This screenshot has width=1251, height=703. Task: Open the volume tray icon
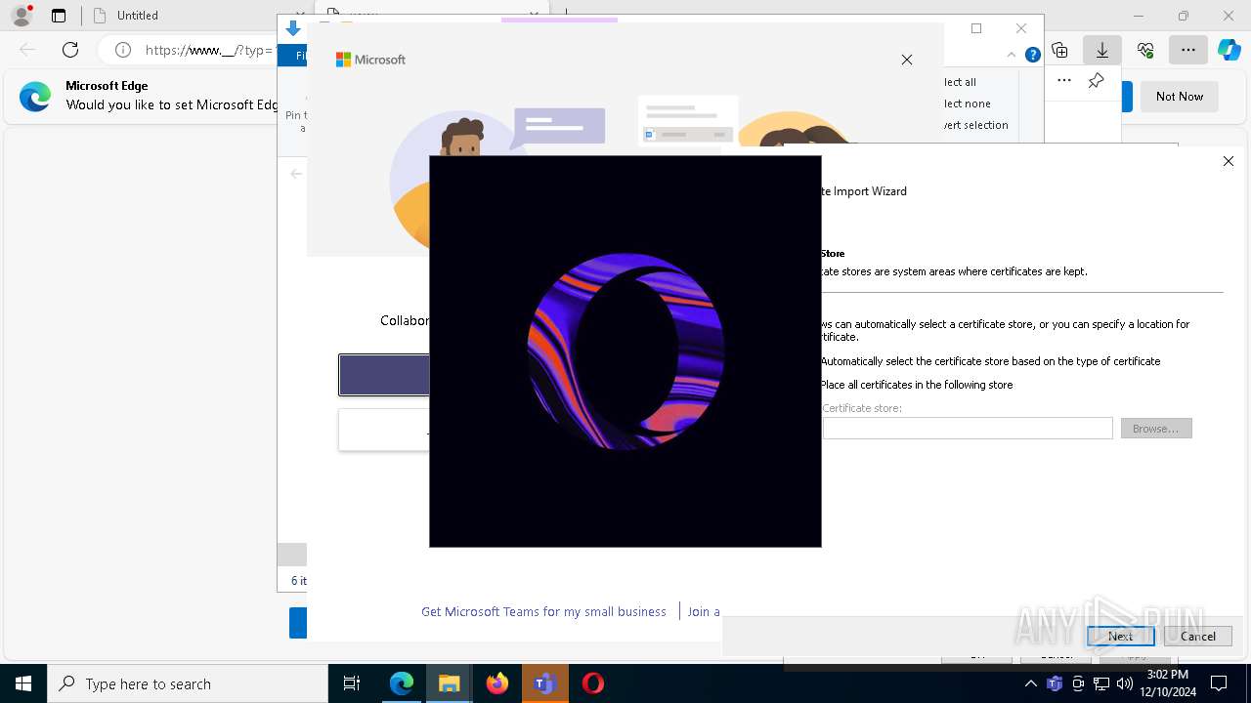1125,683
